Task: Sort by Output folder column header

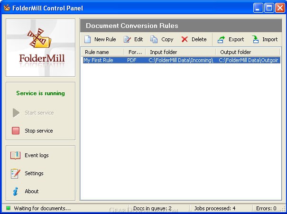Action: pyautogui.click(x=248, y=52)
